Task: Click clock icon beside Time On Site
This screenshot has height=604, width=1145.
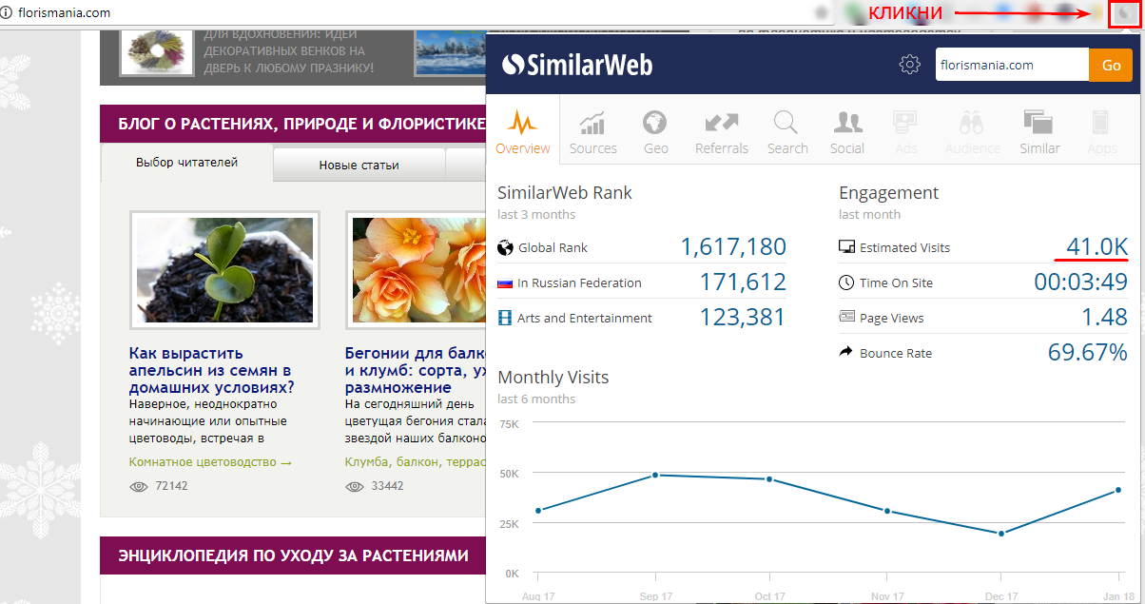Action: click(846, 283)
